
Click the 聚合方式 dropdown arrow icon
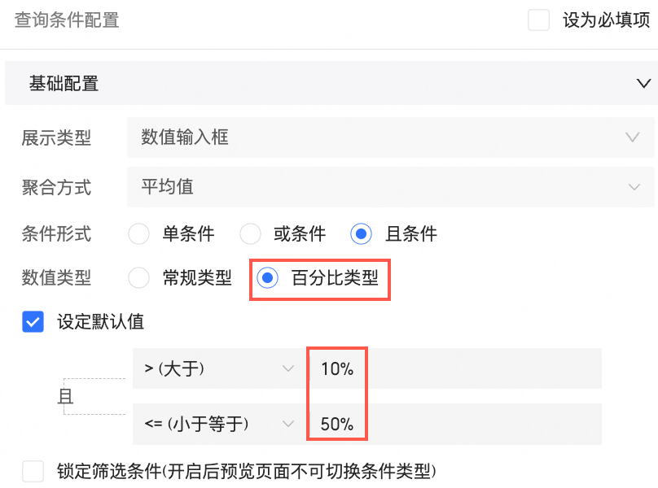634,187
